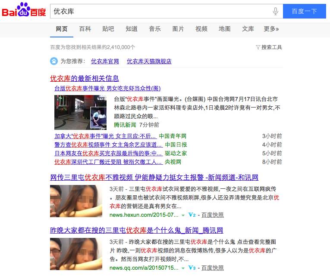Open the 更多» menu

pos(271,29)
